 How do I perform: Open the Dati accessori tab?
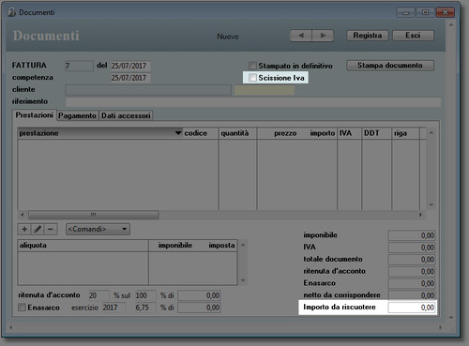pos(126,115)
